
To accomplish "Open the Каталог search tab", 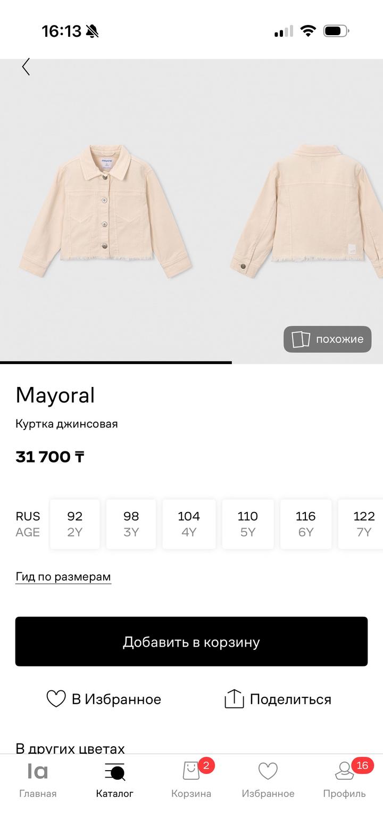I will pyautogui.click(x=114, y=779).
